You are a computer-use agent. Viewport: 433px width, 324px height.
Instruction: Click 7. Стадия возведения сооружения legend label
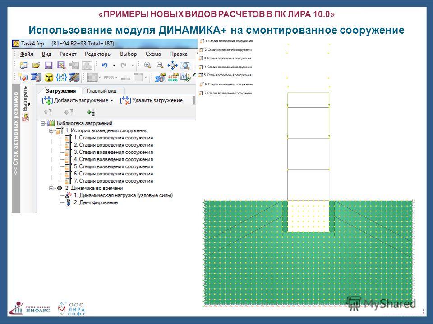(x=228, y=94)
